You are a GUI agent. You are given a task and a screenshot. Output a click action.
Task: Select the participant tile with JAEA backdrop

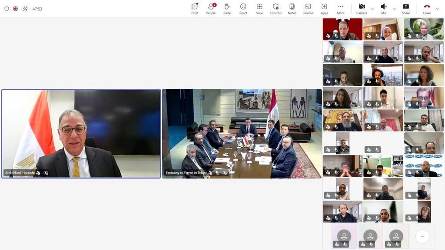click(424, 166)
